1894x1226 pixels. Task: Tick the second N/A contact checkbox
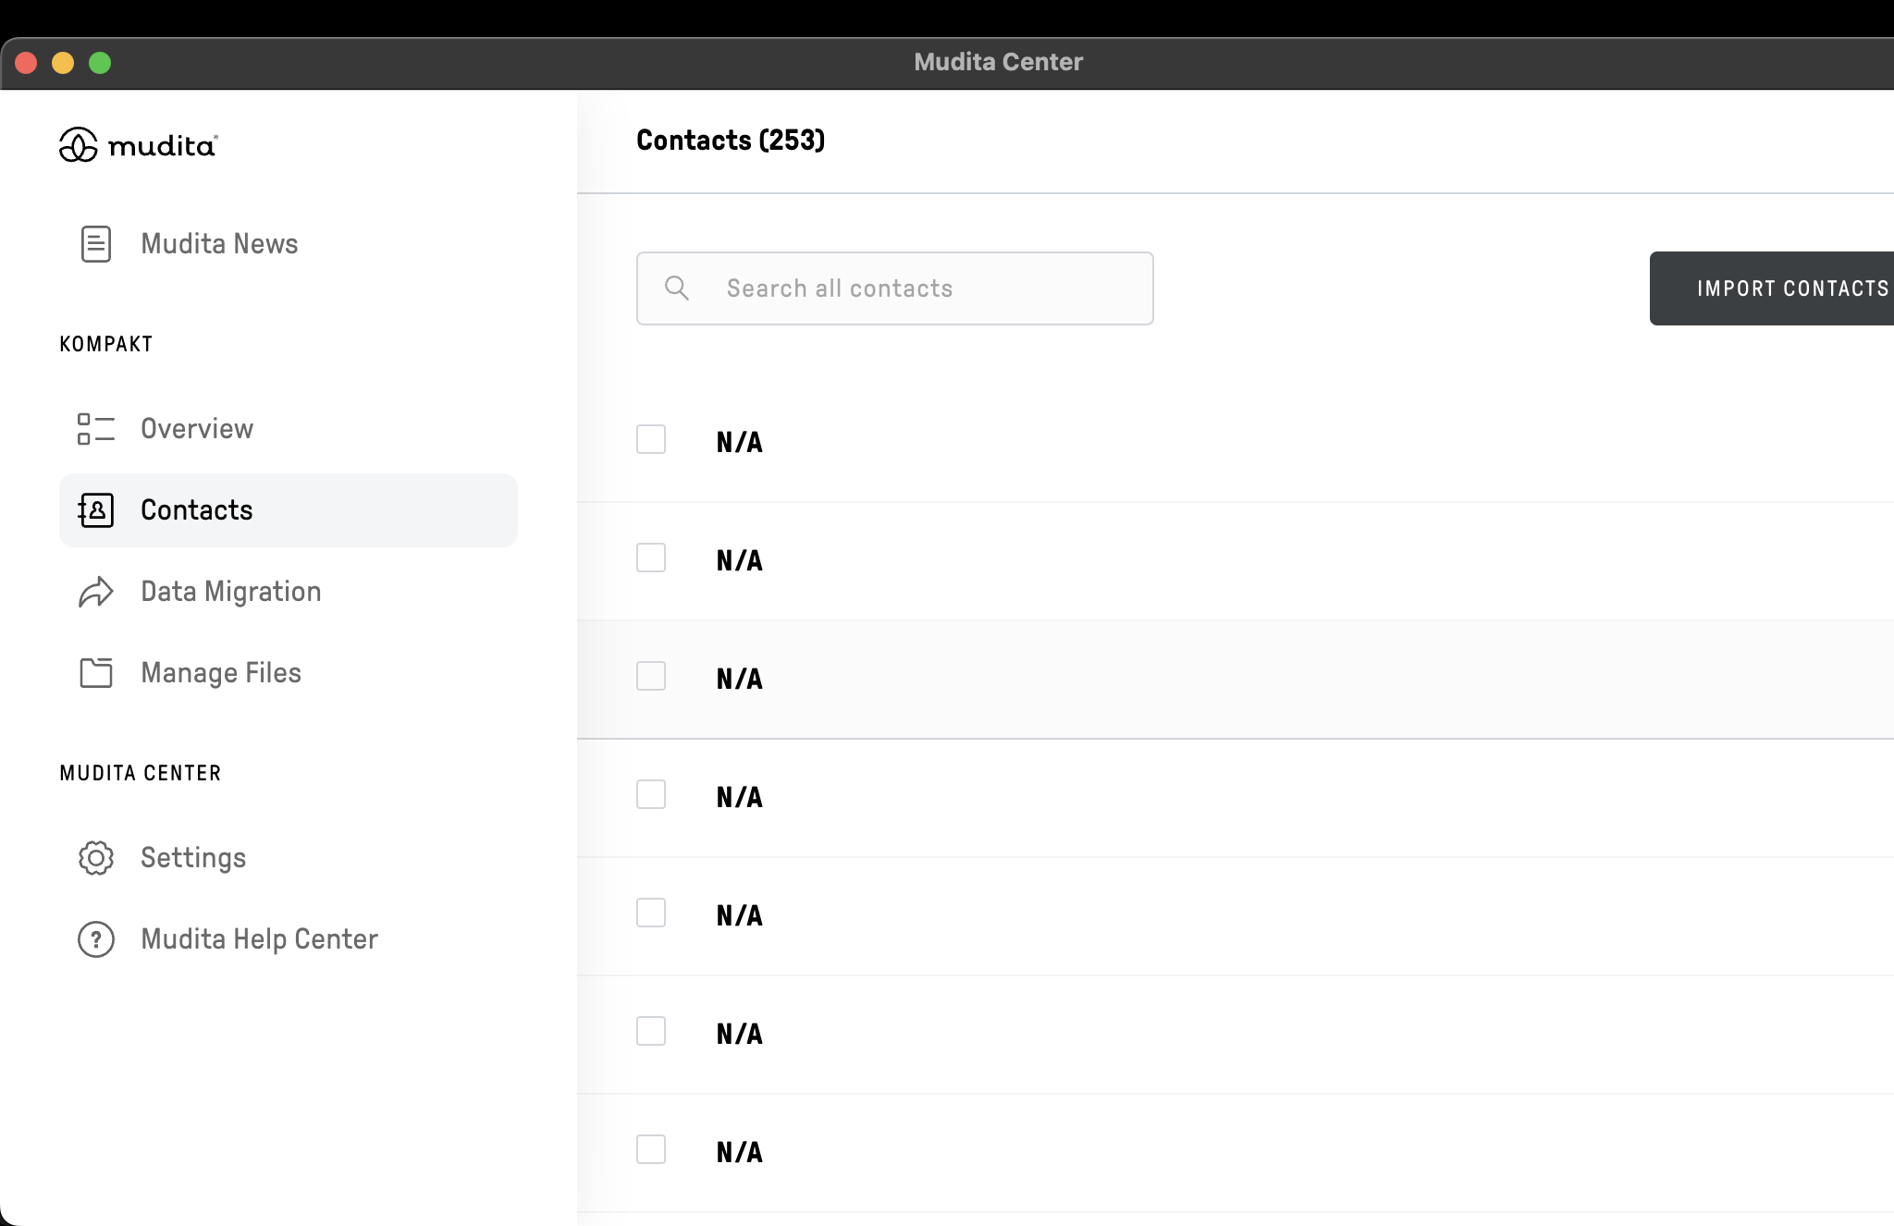point(651,558)
